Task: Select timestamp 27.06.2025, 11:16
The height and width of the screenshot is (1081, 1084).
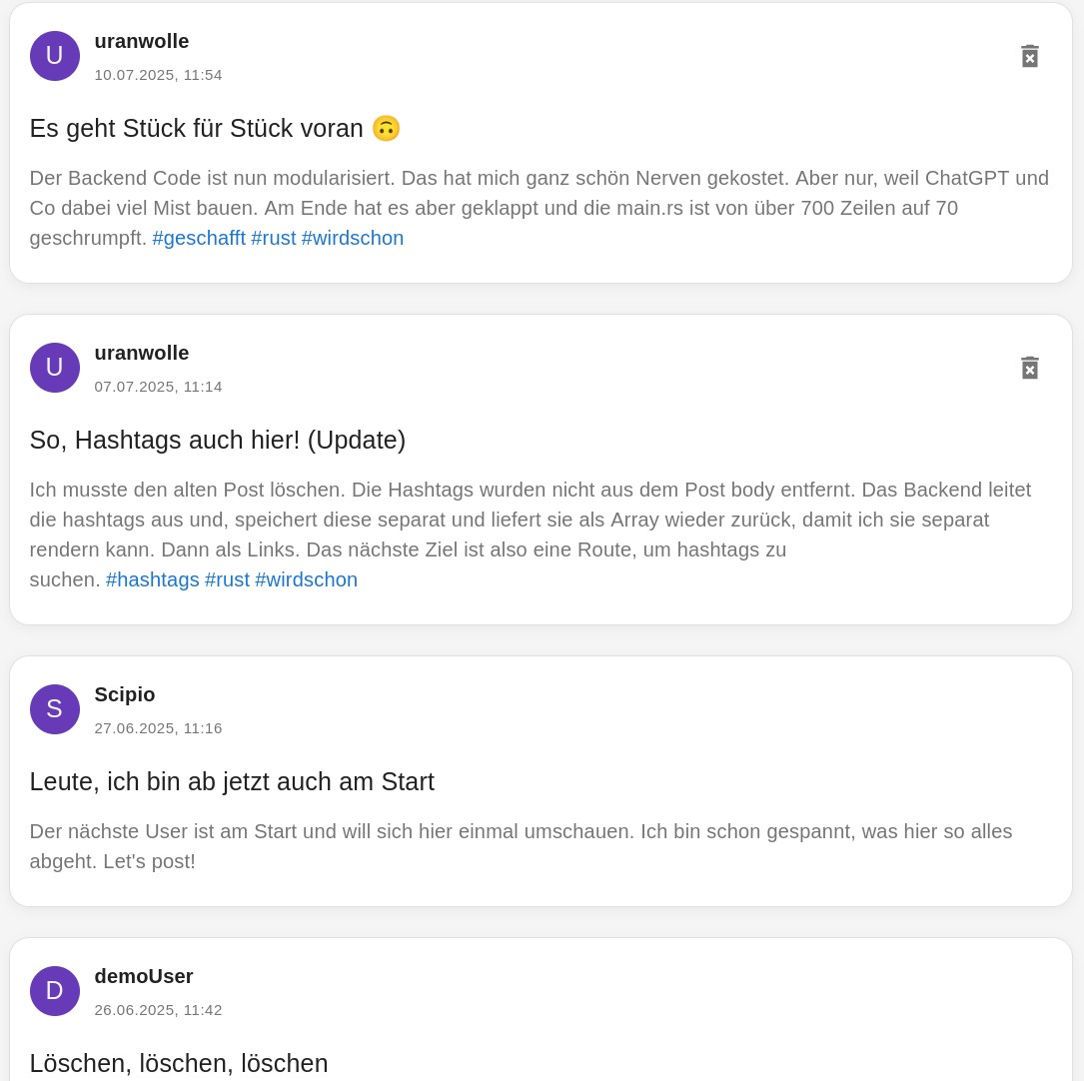Action: pyautogui.click(x=158, y=728)
